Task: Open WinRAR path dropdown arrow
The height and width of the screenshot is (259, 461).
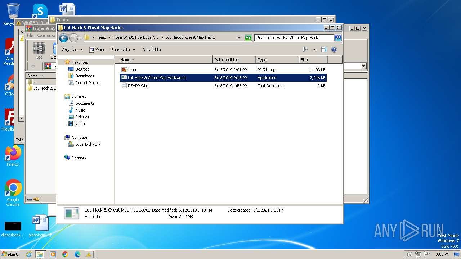Action: click(363, 66)
